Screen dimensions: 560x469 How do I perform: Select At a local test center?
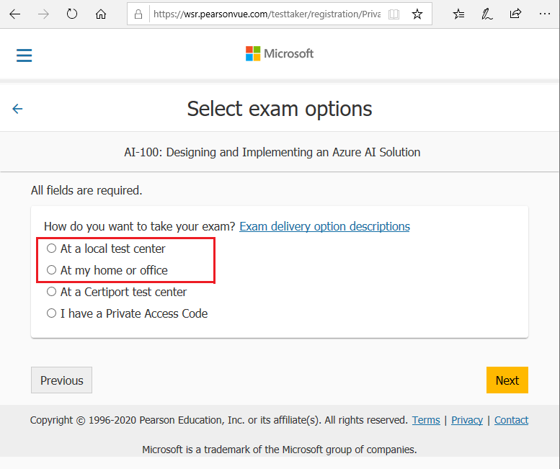click(x=51, y=248)
